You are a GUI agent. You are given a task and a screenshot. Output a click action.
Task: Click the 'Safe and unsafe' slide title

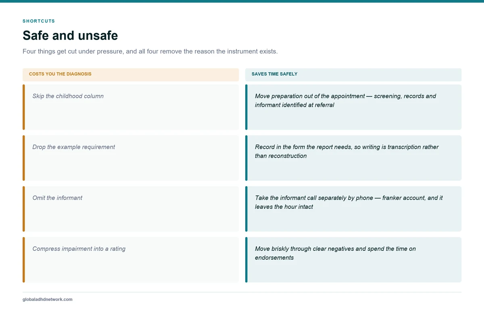[70, 36]
